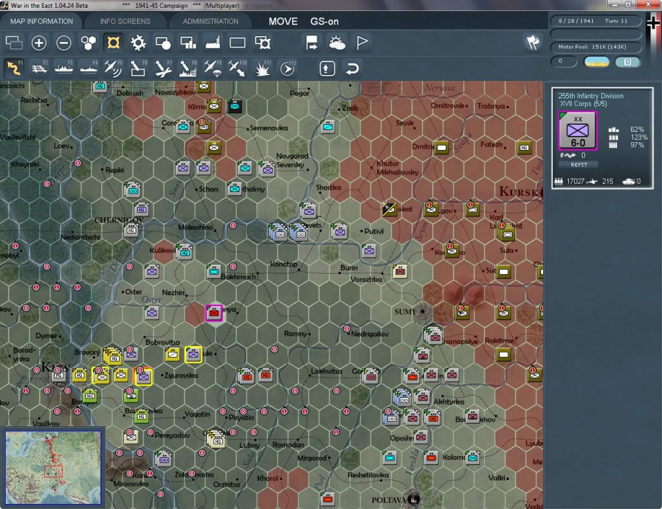
Task: Click the GS-on indicator label
Action: click(x=325, y=21)
